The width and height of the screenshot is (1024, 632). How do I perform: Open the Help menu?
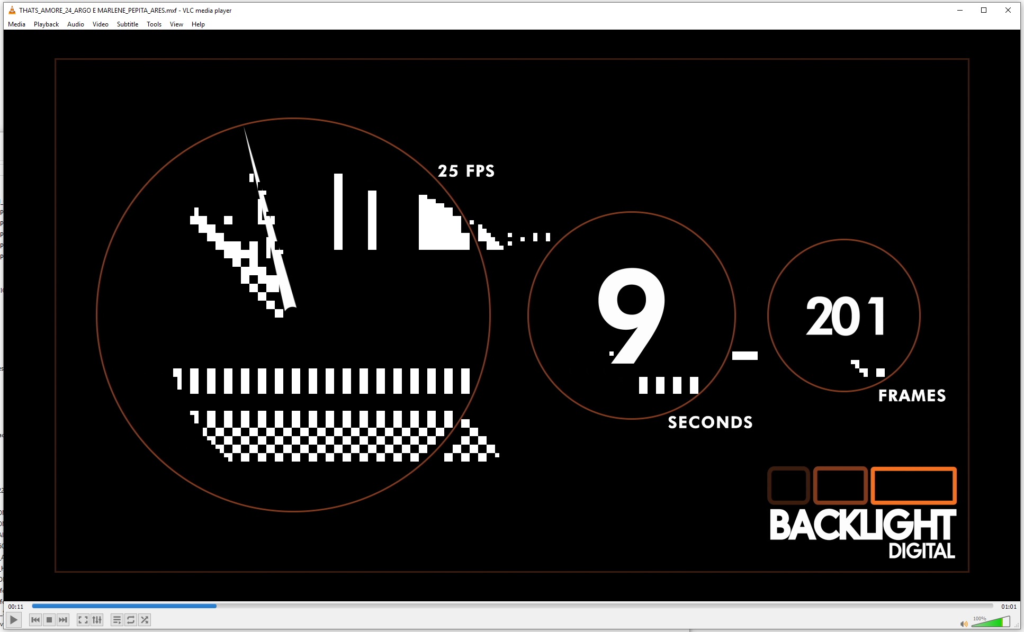tap(198, 24)
